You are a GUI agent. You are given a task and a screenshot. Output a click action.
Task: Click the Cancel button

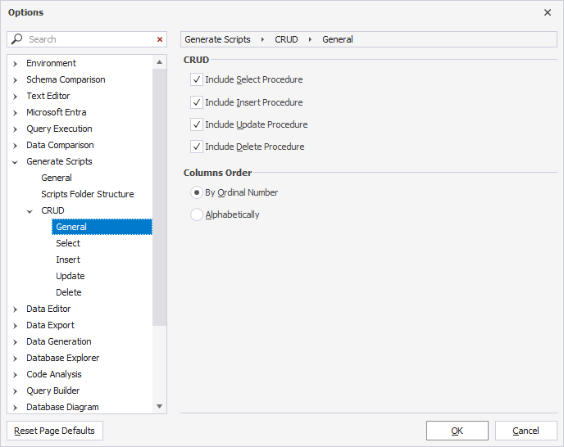click(525, 431)
